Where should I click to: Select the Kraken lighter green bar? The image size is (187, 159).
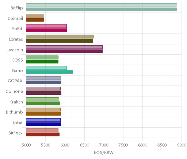pos(42,99)
